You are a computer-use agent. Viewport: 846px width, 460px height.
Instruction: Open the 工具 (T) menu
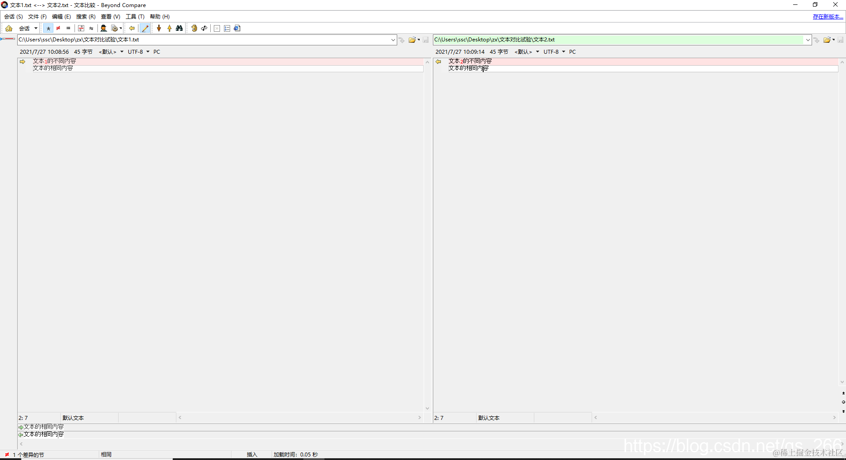135,17
